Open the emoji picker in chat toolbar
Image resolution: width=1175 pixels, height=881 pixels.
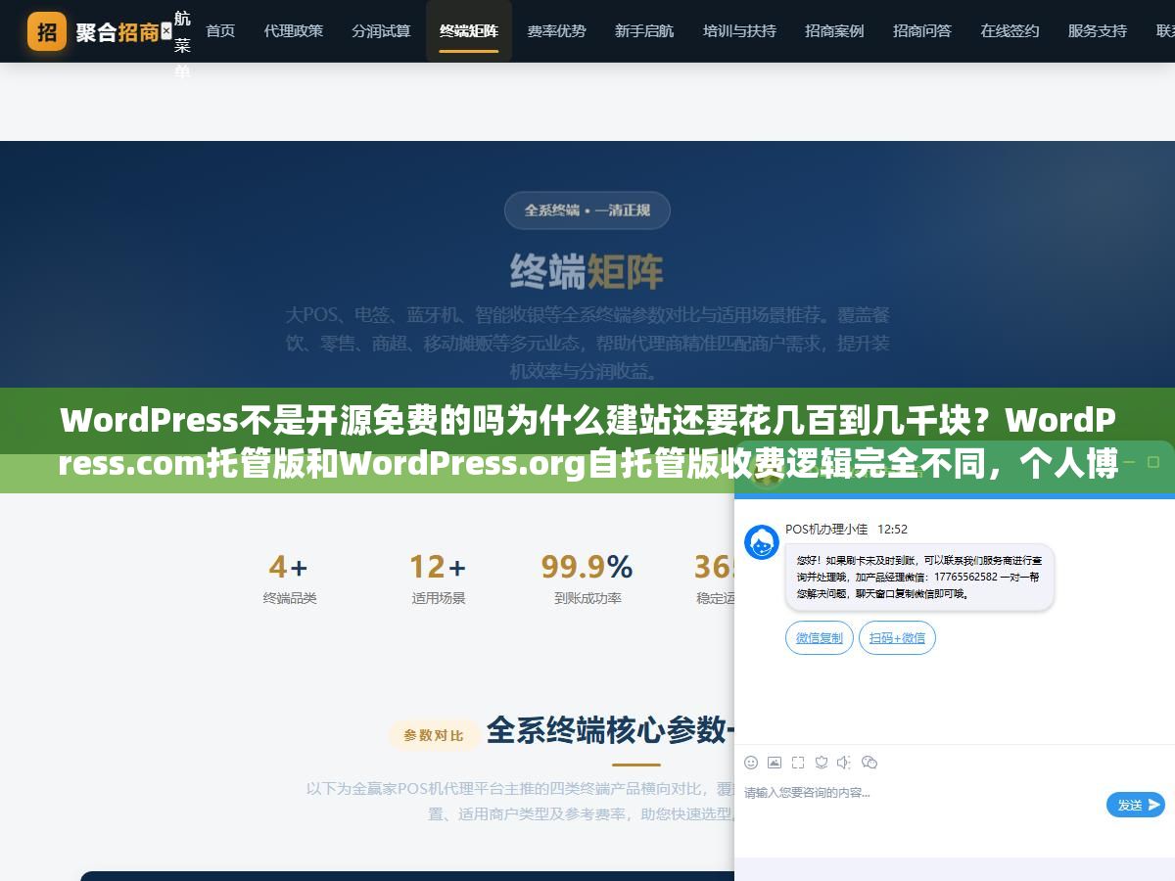pos(751,763)
